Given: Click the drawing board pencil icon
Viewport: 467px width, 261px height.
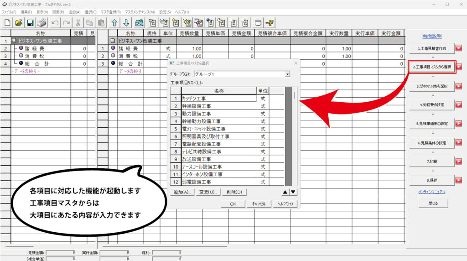Looking at the screenshot, I should coord(139,23).
